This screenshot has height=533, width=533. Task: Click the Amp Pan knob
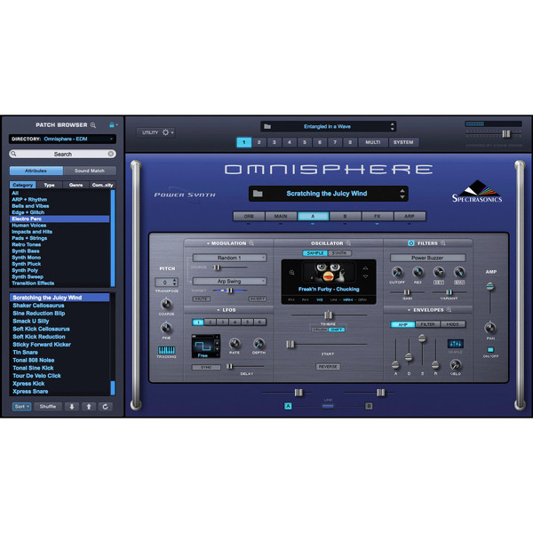coord(490,328)
